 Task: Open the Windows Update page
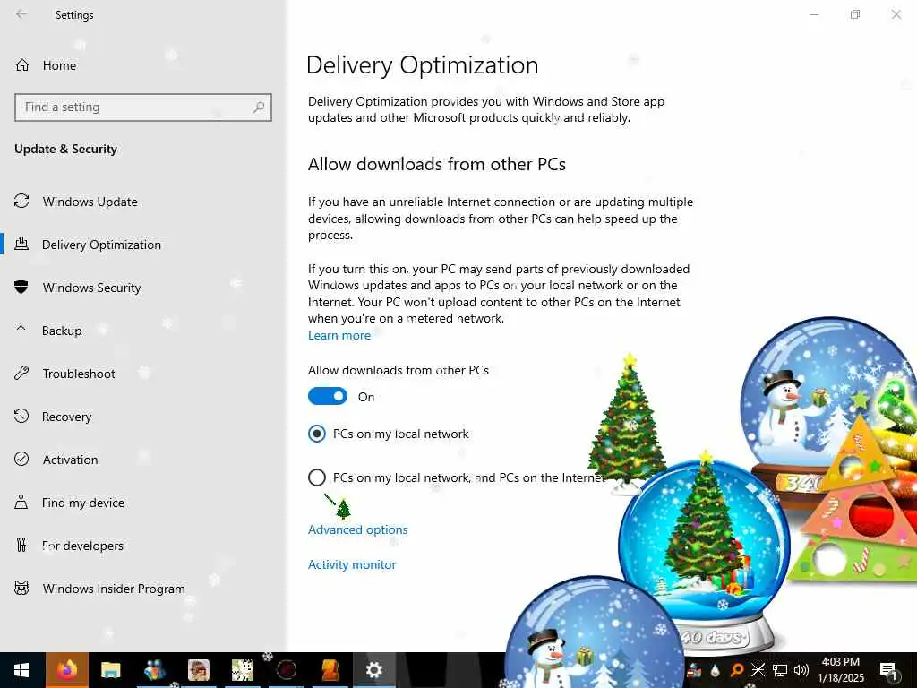click(90, 202)
